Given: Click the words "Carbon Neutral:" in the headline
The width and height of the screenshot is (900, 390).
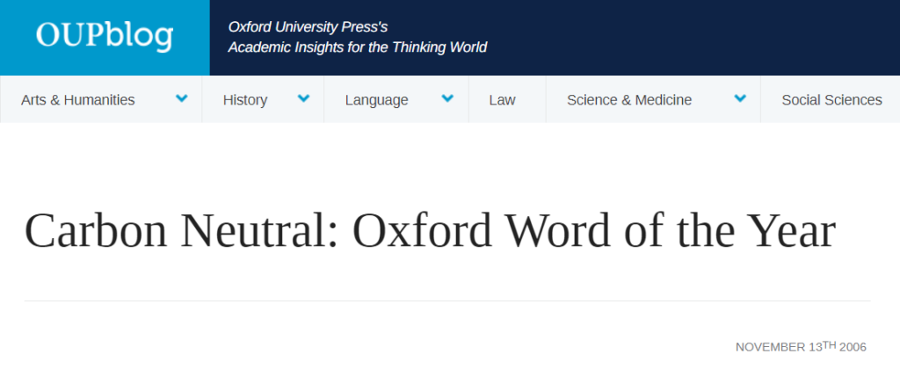Looking at the screenshot, I should [x=182, y=232].
